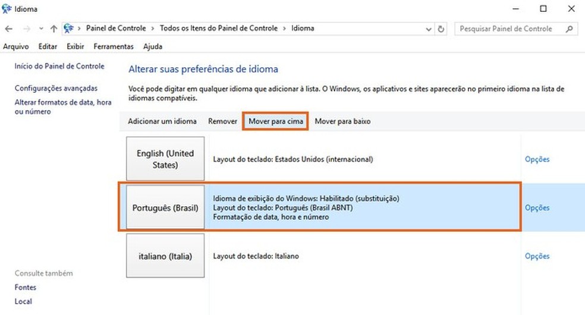585x315 pixels.
Task: Click the Forward navigation arrow
Action: [27, 29]
